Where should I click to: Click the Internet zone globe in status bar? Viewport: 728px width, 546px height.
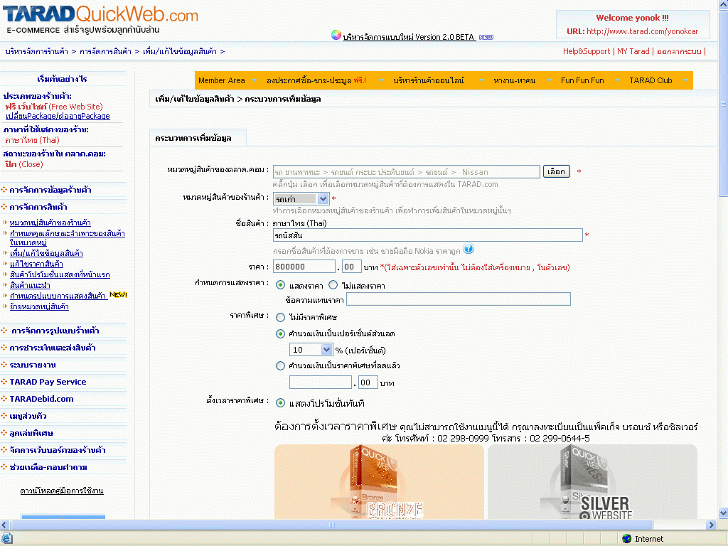(x=626, y=539)
